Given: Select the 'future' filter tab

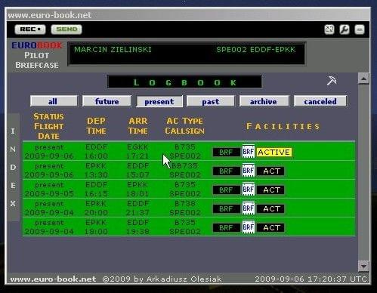Looking at the screenshot, I should 107,101.
